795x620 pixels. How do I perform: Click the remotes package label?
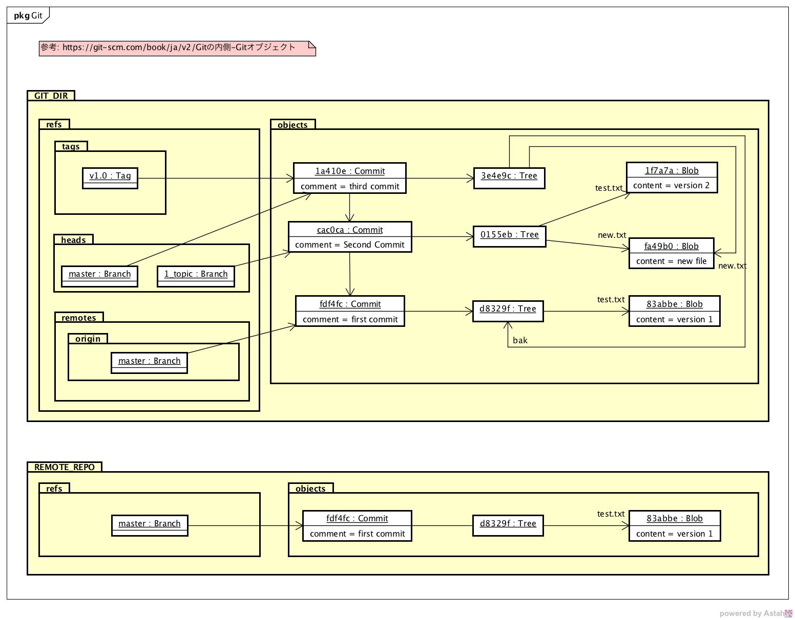click(x=79, y=318)
